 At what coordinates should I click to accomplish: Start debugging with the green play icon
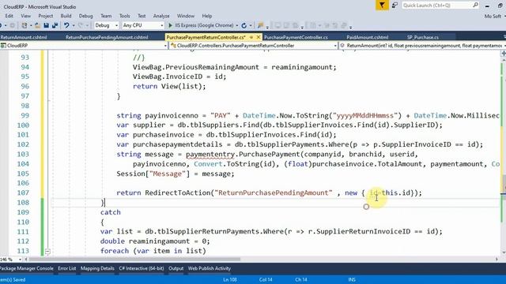[171, 25]
